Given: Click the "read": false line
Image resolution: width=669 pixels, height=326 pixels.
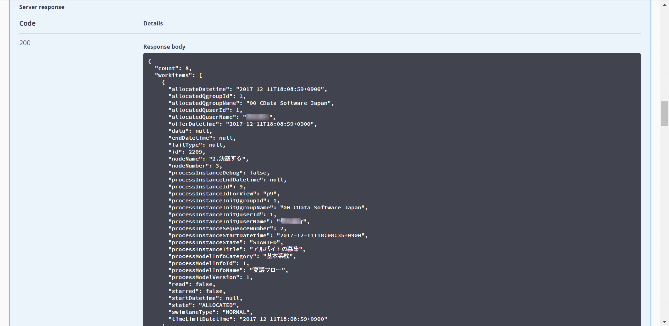Looking at the screenshot, I should (192, 284).
